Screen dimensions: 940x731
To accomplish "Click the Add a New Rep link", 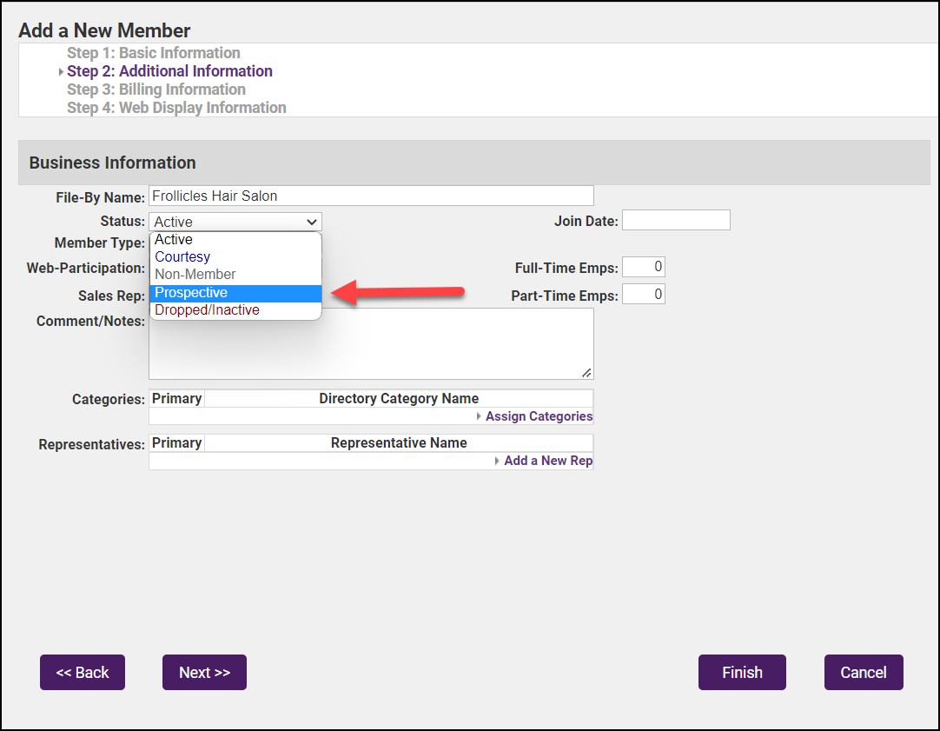I will 548,461.
